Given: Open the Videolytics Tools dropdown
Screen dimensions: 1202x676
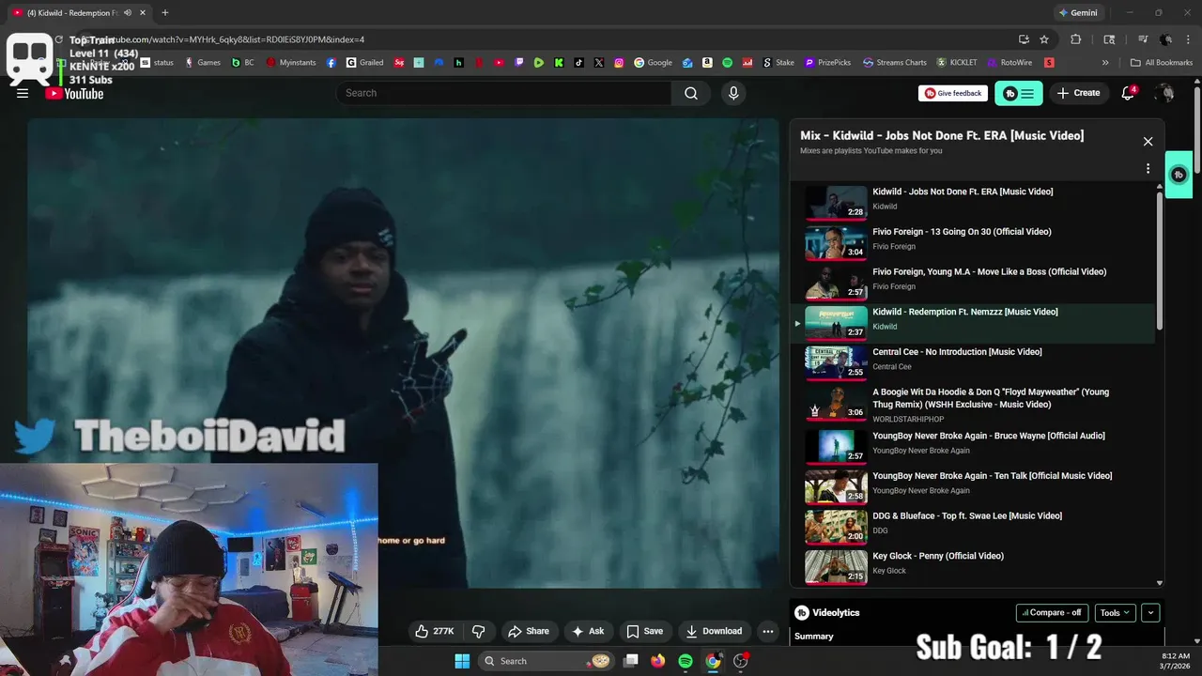Looking at the screenshot, I should coord(1116,613).
